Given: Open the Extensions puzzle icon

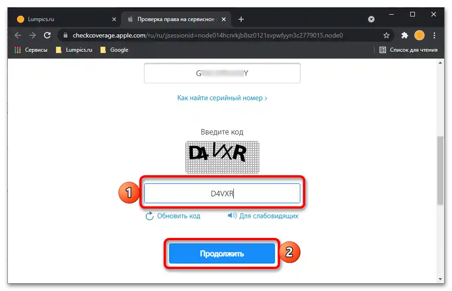Looking at the screenshot, I should point(405,35).
